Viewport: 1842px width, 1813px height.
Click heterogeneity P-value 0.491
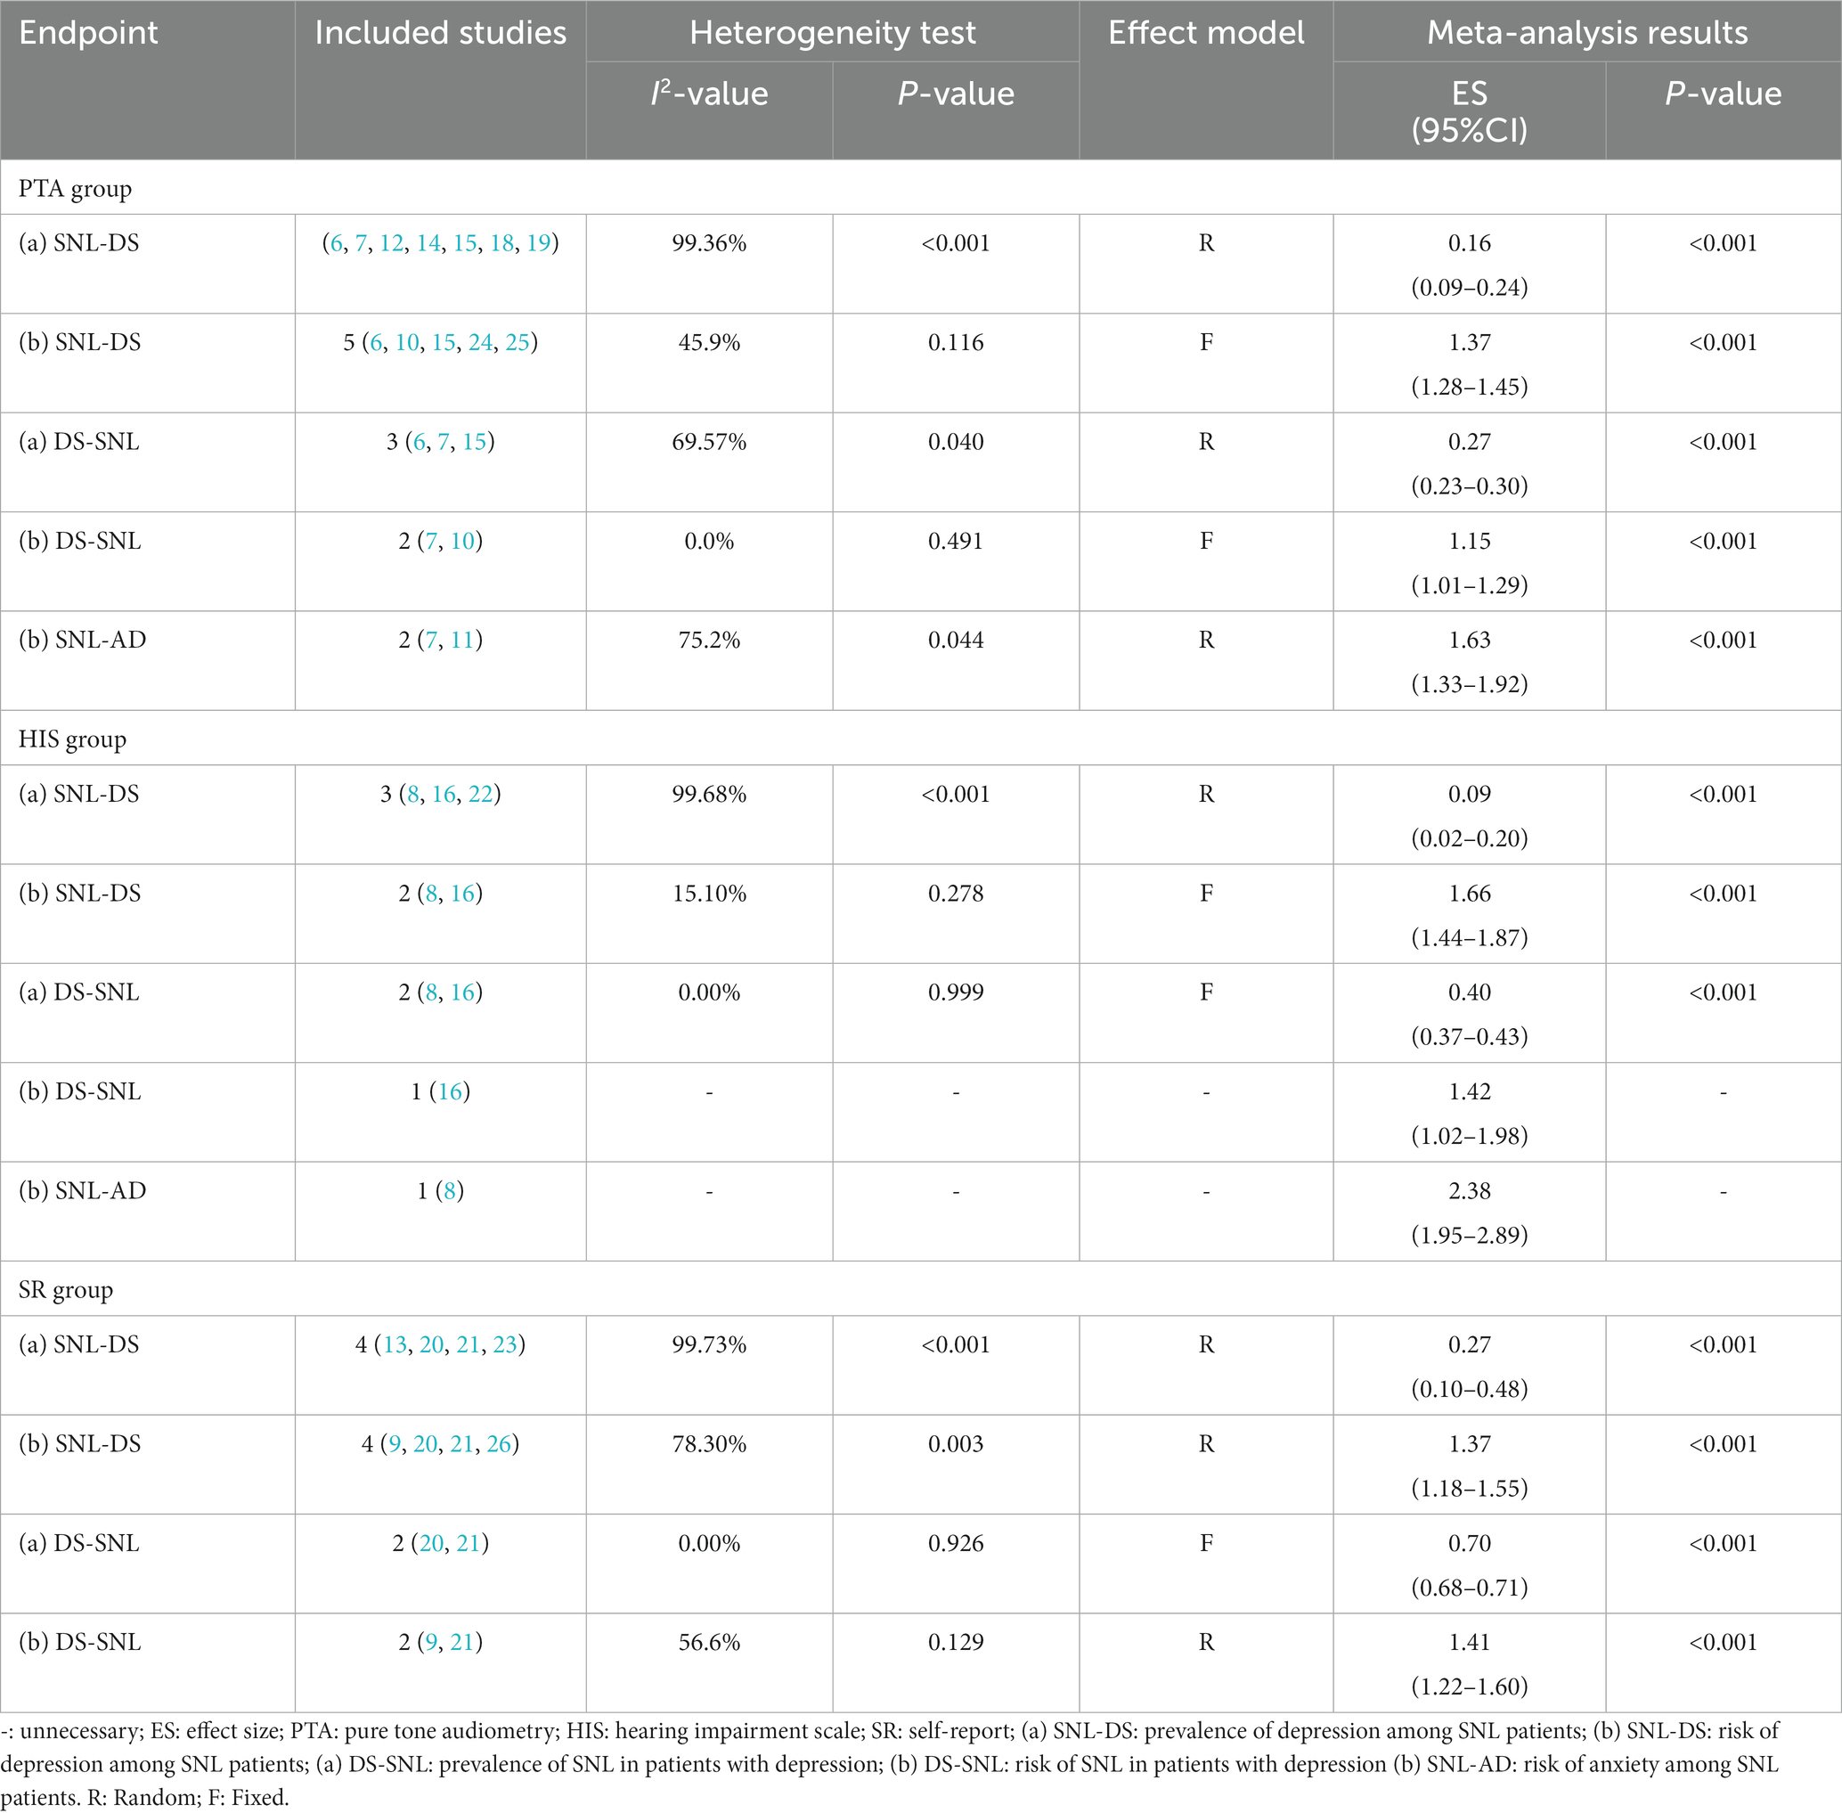[x=956, y=541]
